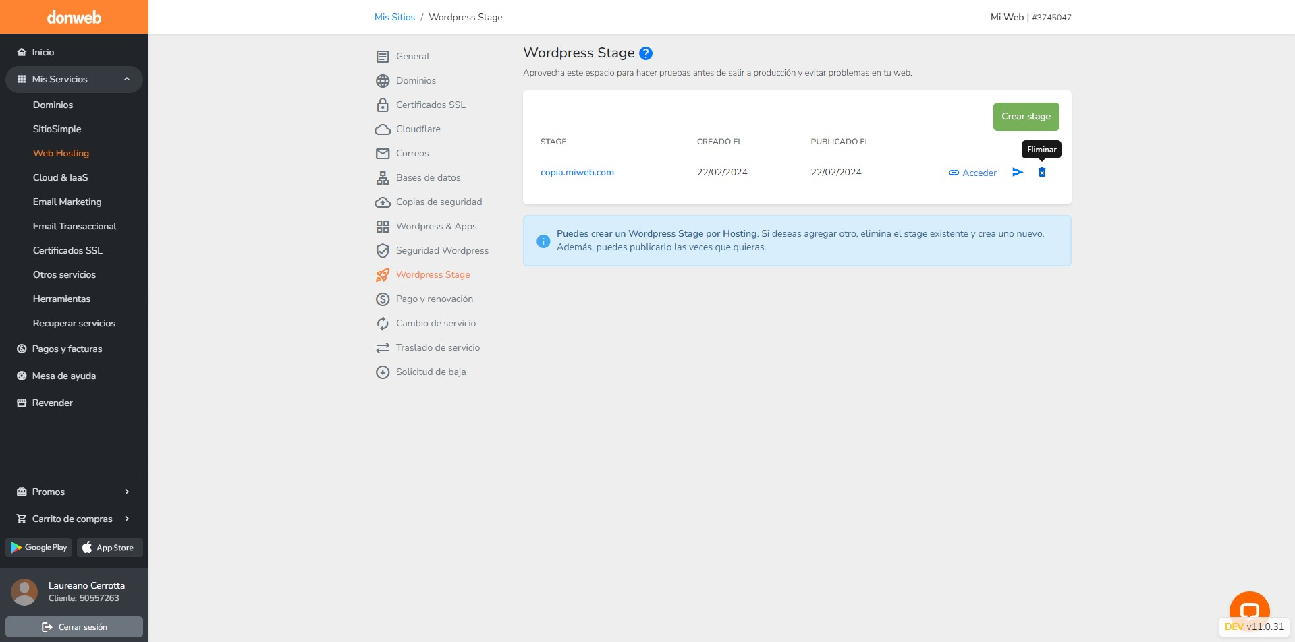Click the Seguridad Wordpress shield icon
This screenshot has width=1295, height=642.
(383, 251)
